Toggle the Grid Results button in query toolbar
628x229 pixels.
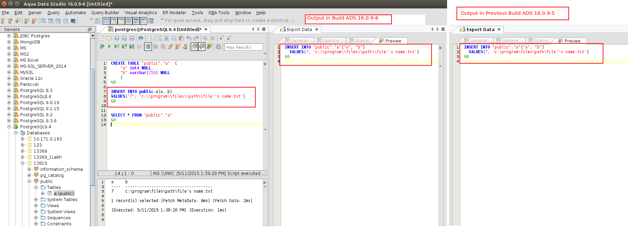[194, 46]
